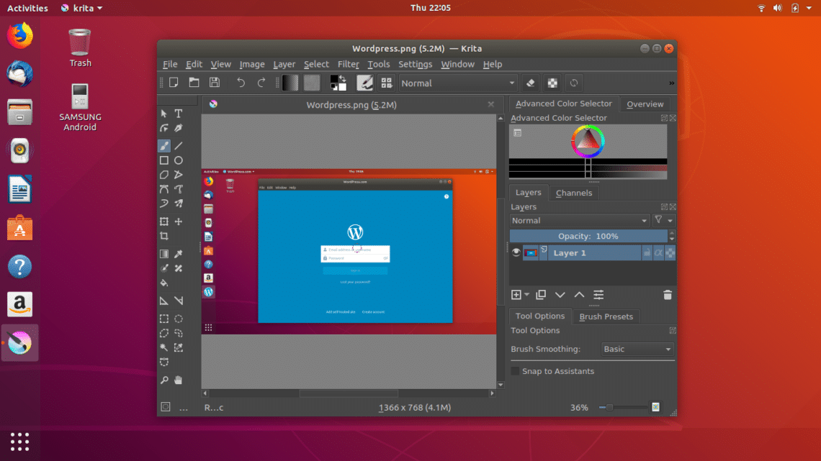Open the Normal blending mode dropdown in toolbar
This screenshot has width=821, height=461.
(458, 83)
